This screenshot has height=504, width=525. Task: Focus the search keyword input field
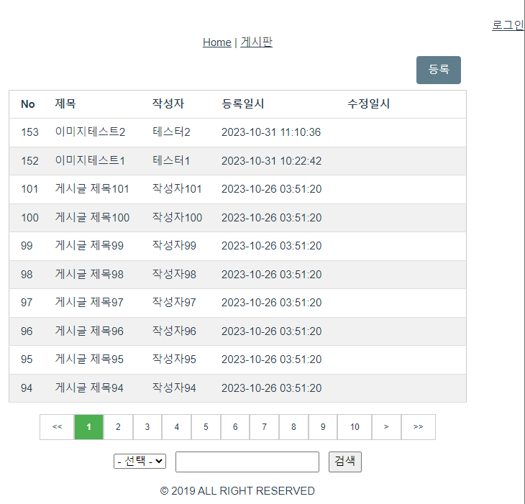[247, 462]
